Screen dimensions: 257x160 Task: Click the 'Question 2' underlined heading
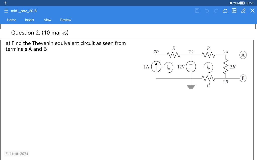(x=25, y=33)
